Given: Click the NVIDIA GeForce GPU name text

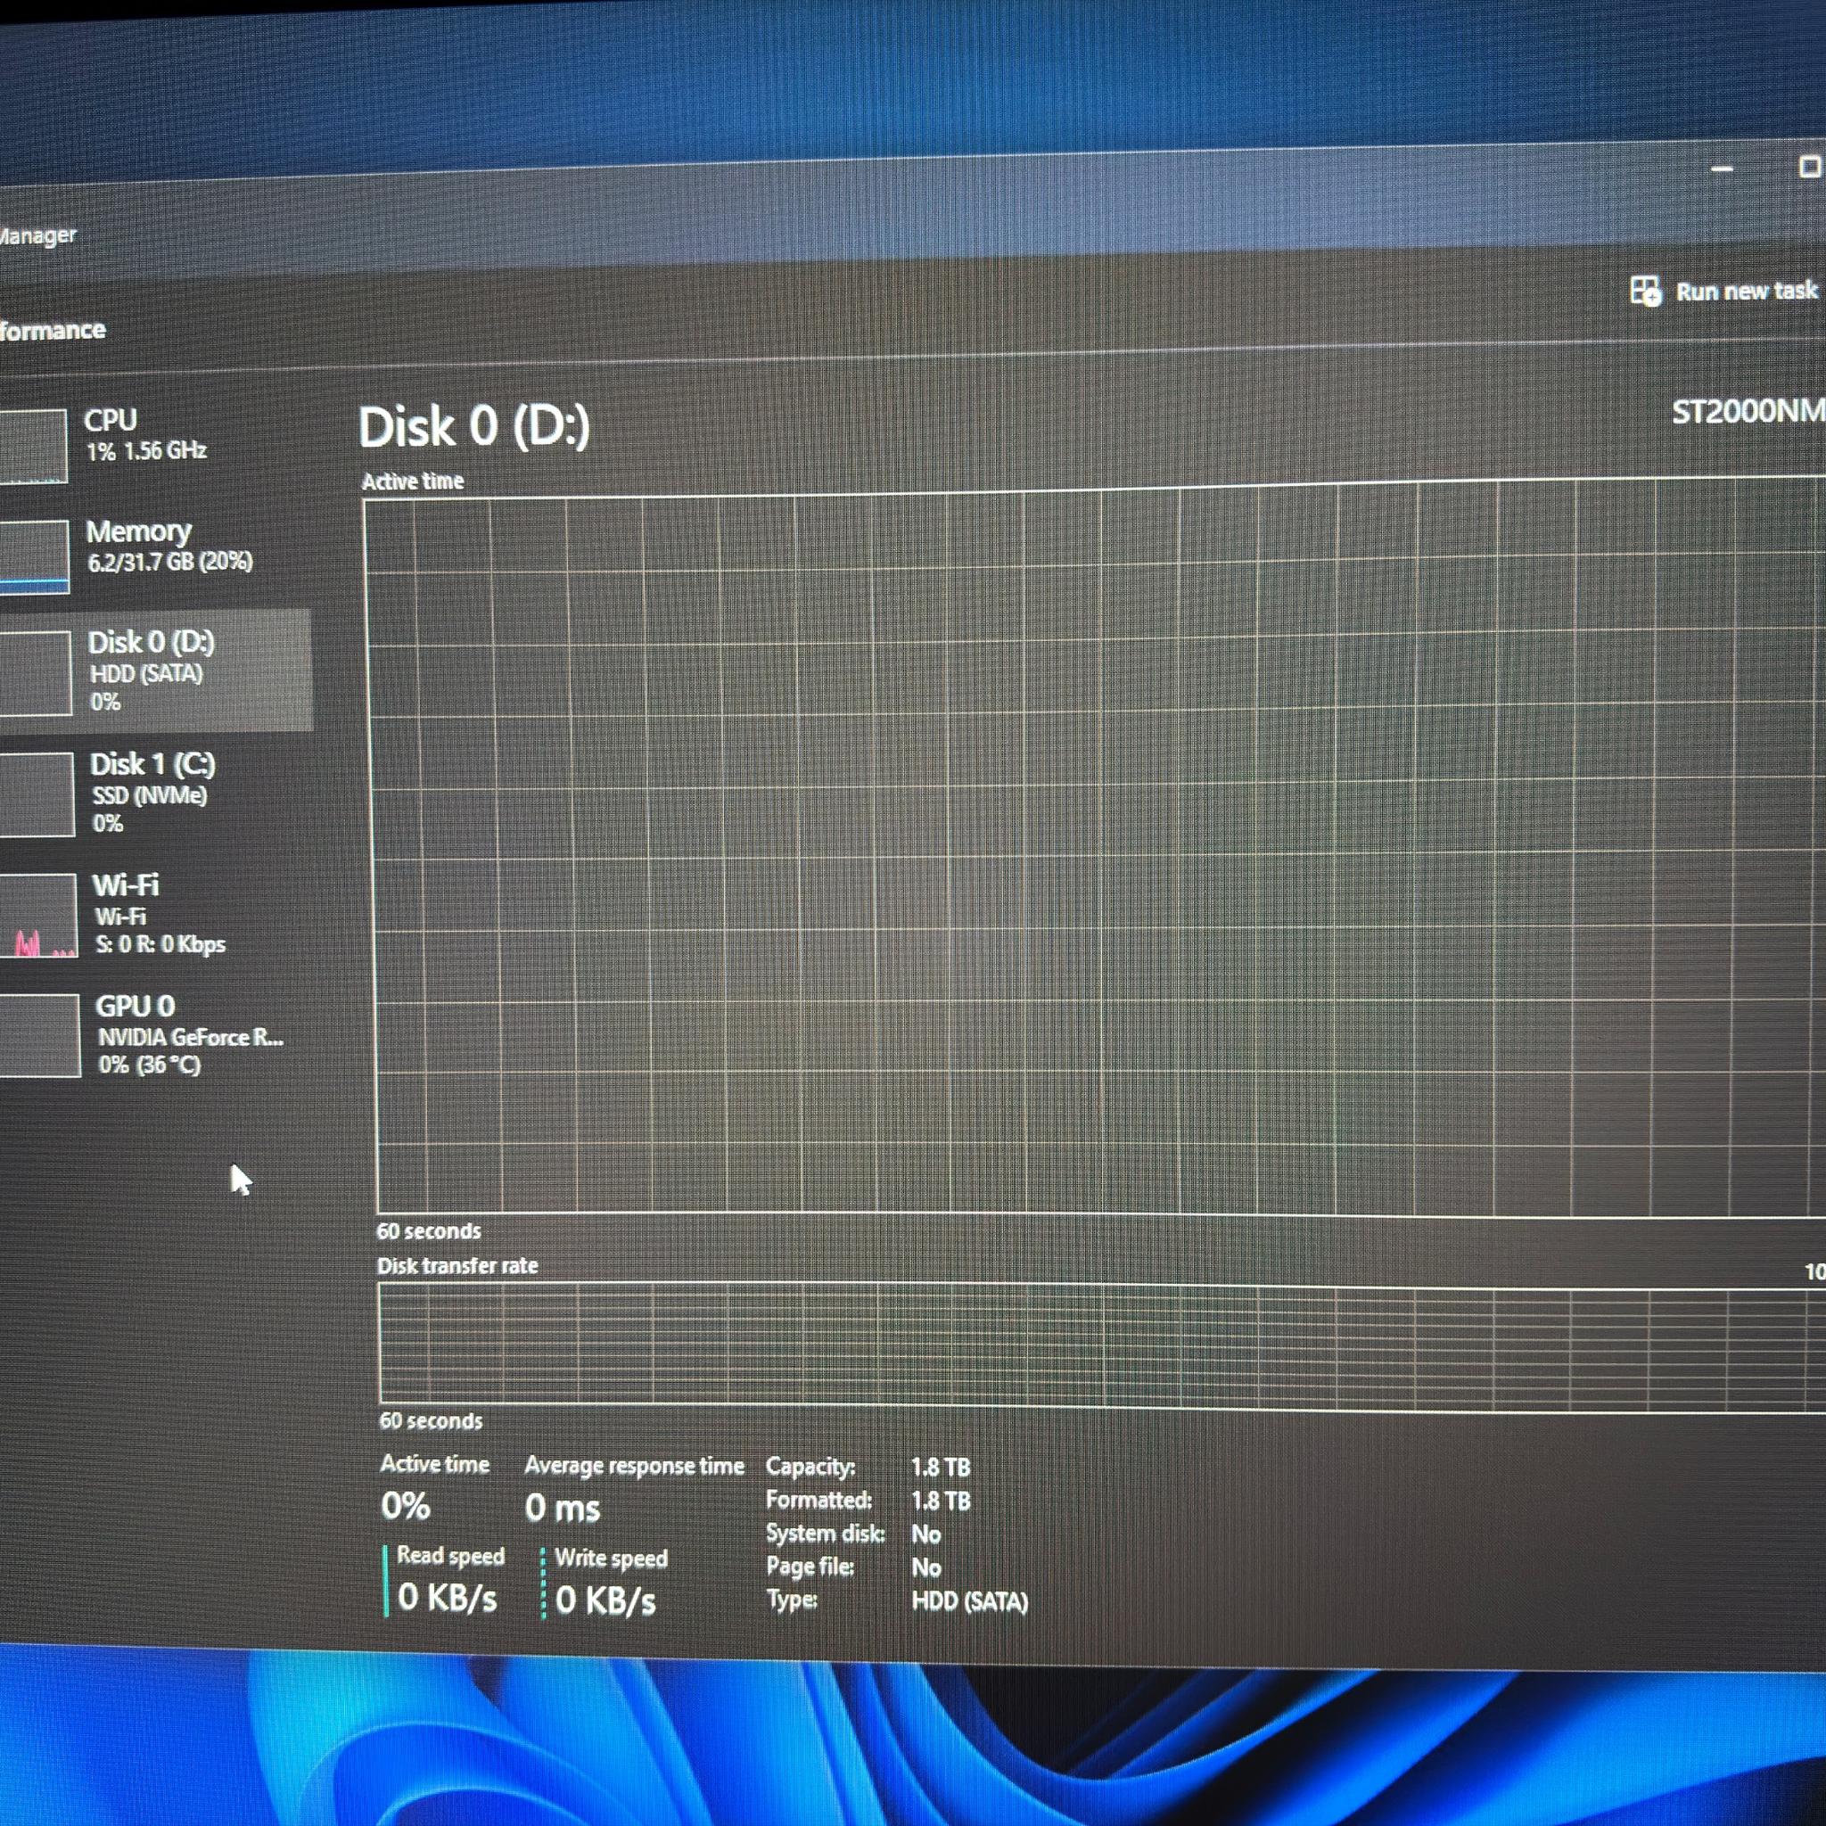Looking at the screenshot, I should pyautogui.click(x=191, y=1037).
